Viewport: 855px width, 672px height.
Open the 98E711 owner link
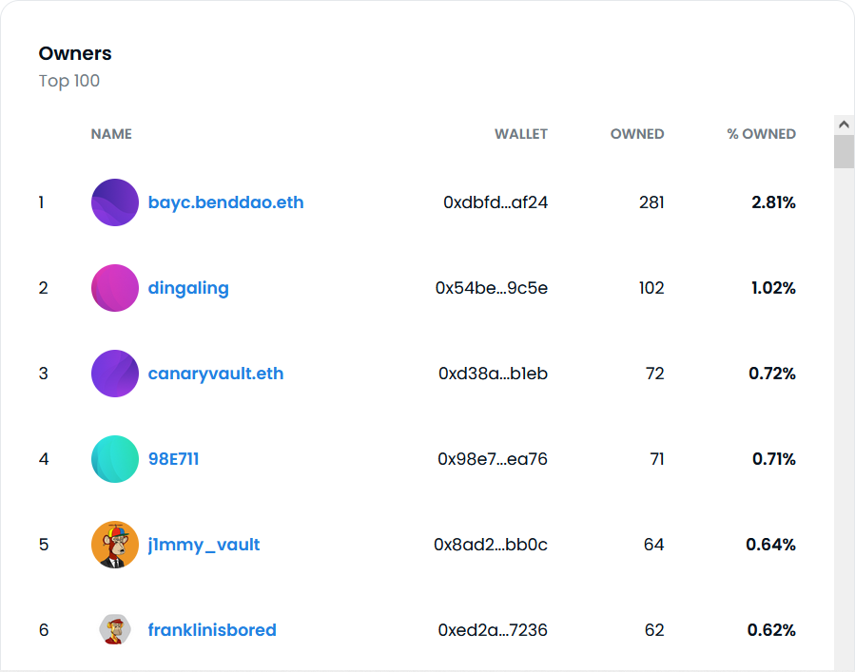[x=173, y=459]
